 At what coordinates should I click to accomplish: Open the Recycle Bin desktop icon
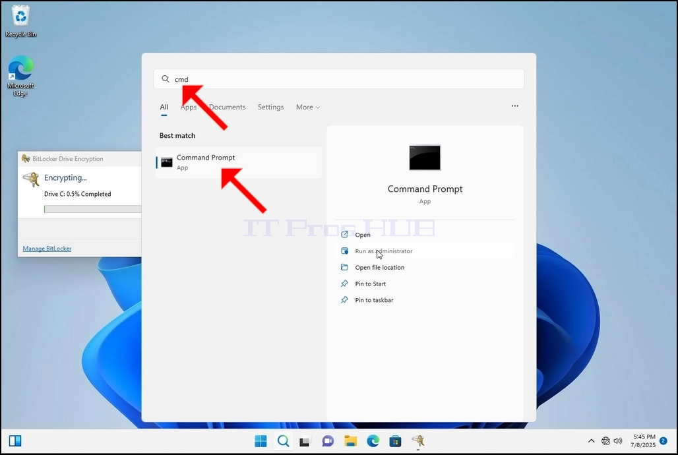pos(20,22)
